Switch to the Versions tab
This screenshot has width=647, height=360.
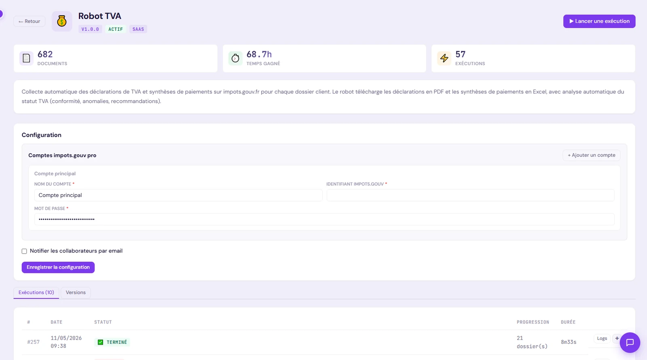pos(76,292)
